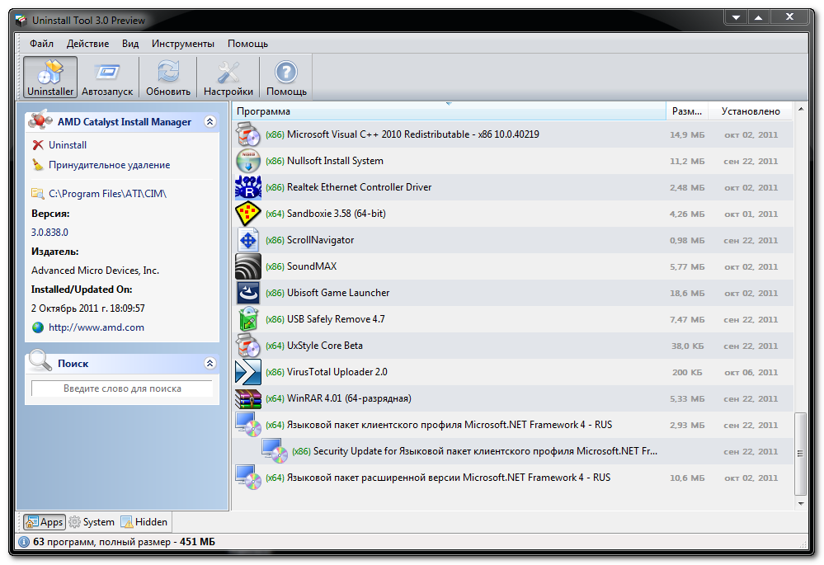Select the WinRAR 4.01 list icon
Screen dimensions: 824x565
coord(248,398)
